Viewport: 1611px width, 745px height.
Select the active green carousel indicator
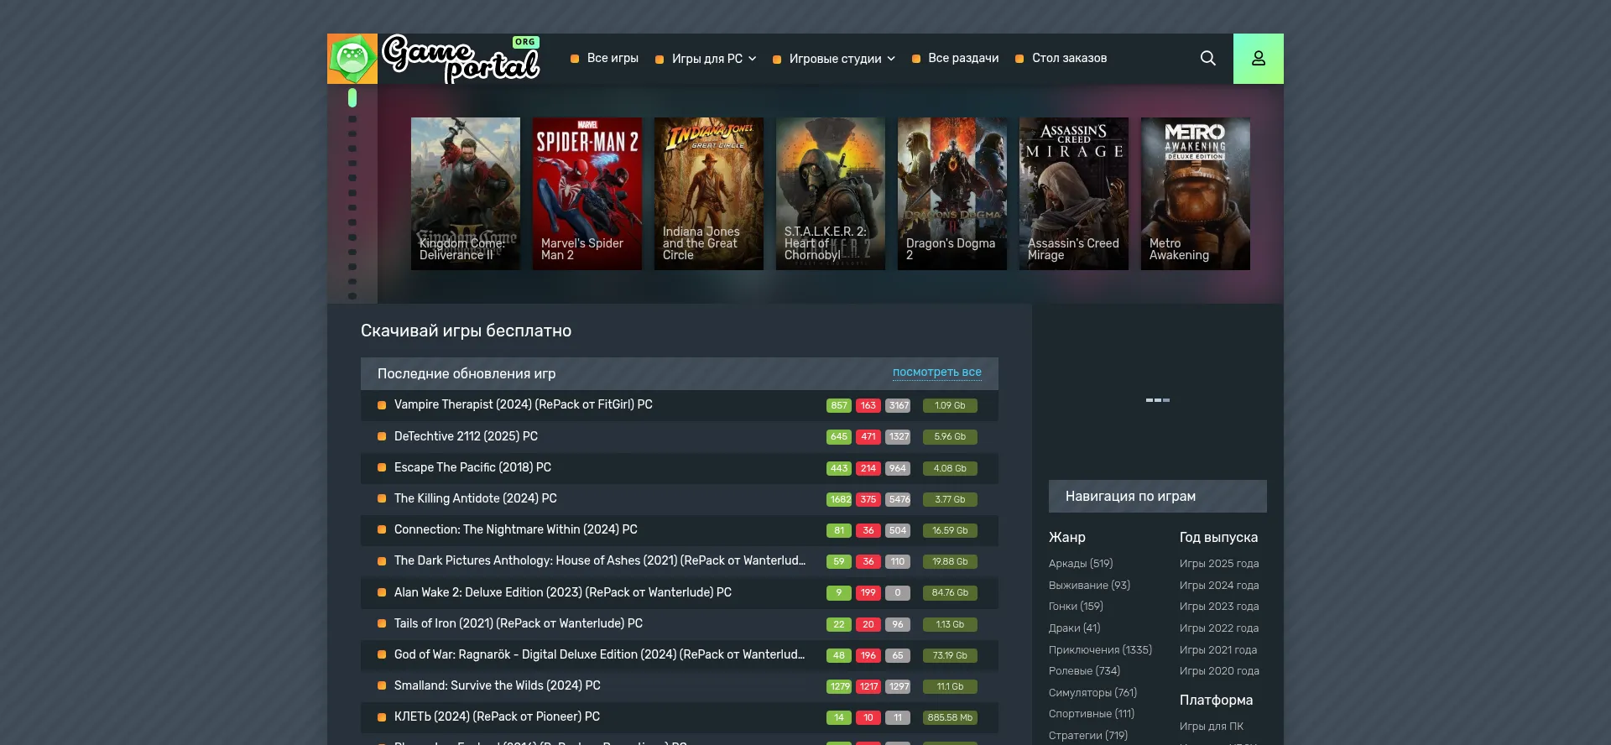click(x=352, y=98)
